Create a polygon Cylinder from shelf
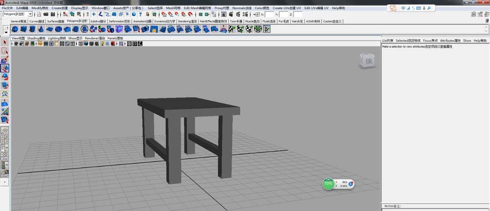The image size is (490, 211). click(32, 29)
